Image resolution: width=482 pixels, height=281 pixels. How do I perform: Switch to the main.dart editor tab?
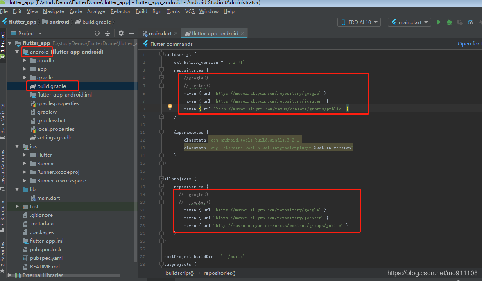tap(160, 34)
